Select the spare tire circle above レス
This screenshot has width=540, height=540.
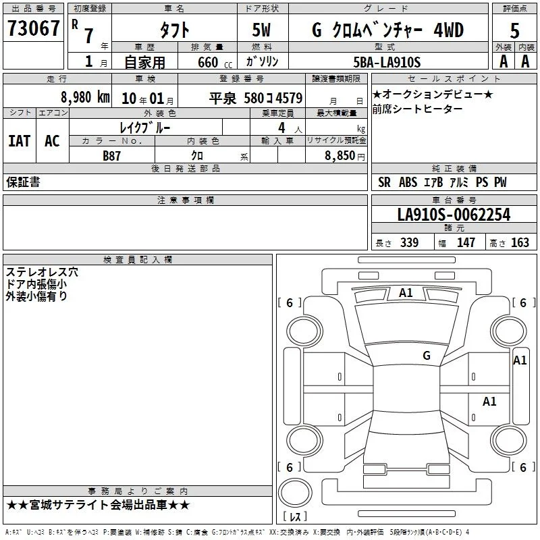tap(295, 493)
